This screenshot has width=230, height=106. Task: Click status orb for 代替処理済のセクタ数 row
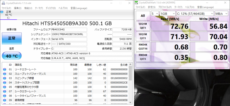coord(5,87)
